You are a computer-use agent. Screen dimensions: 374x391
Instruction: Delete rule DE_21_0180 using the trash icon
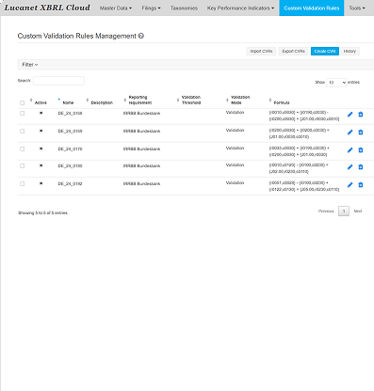point(361,167)
